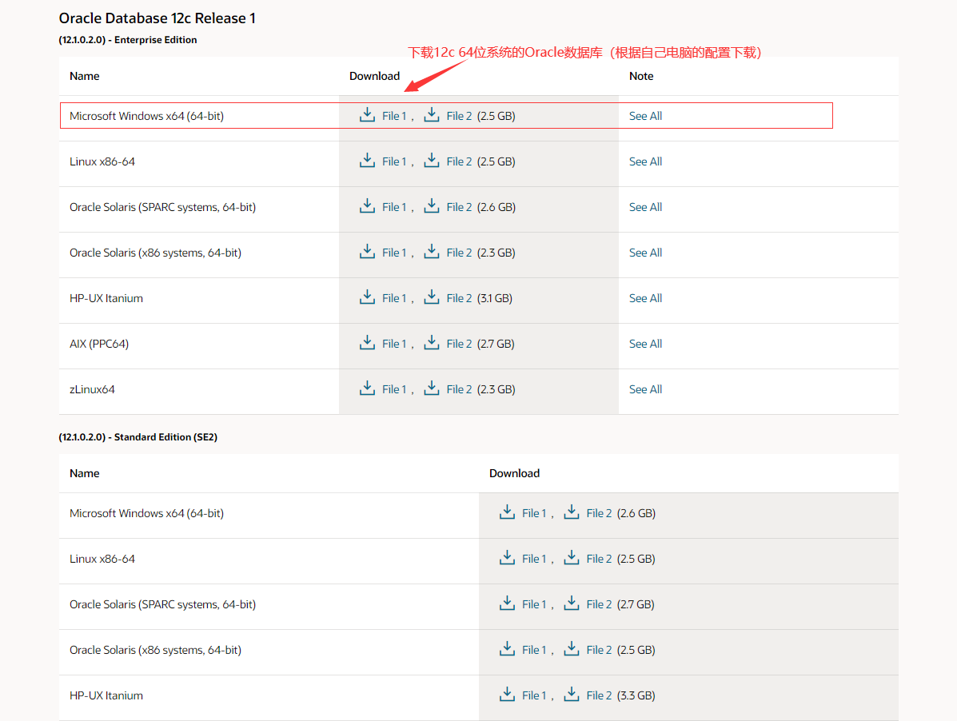Open See All for Oracle Solaris x86 systems

coord(645,253)
